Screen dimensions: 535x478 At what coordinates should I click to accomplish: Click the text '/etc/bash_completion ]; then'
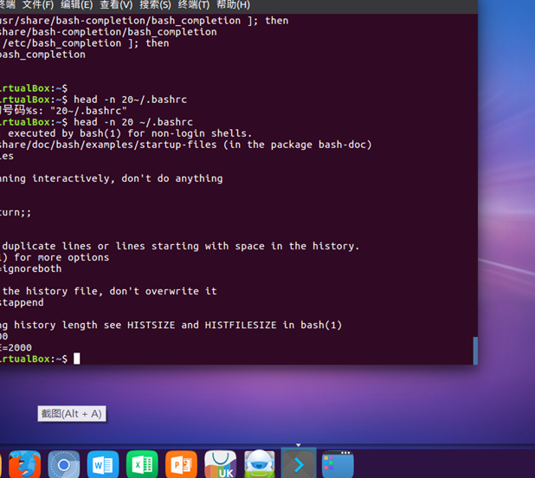tap(86, 43)
